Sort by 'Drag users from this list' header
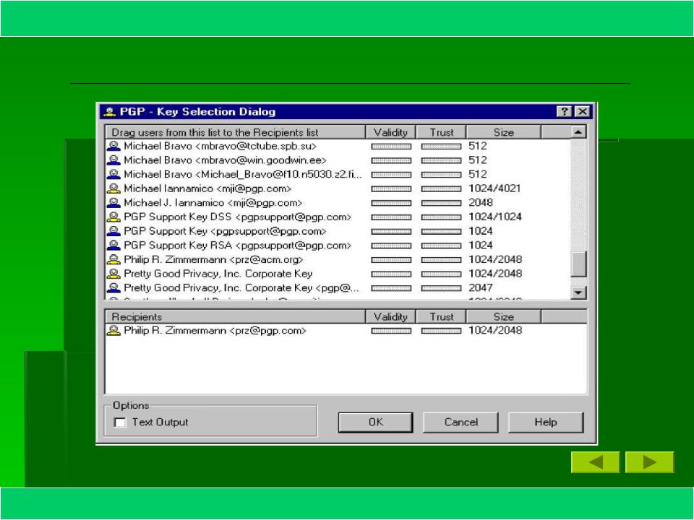 coord(235,132)
